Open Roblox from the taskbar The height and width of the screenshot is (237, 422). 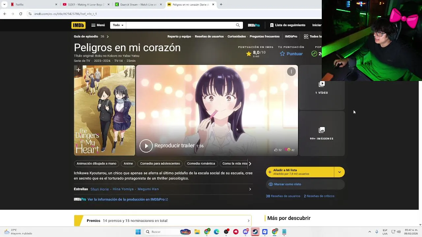265,232
